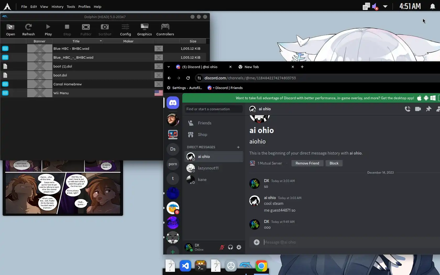Click the browser address bar URL

(x=250, y=78)
